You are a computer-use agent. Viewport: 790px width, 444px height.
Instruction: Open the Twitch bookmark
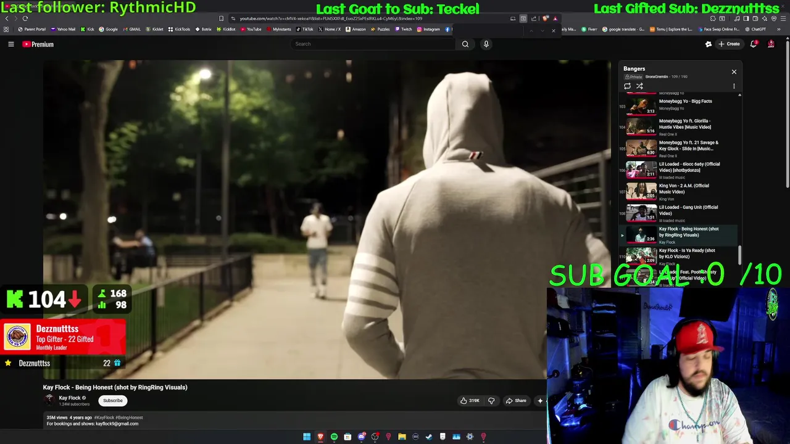pos(402,29)
